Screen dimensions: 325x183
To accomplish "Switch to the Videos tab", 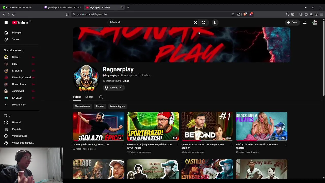I will 77,97.
